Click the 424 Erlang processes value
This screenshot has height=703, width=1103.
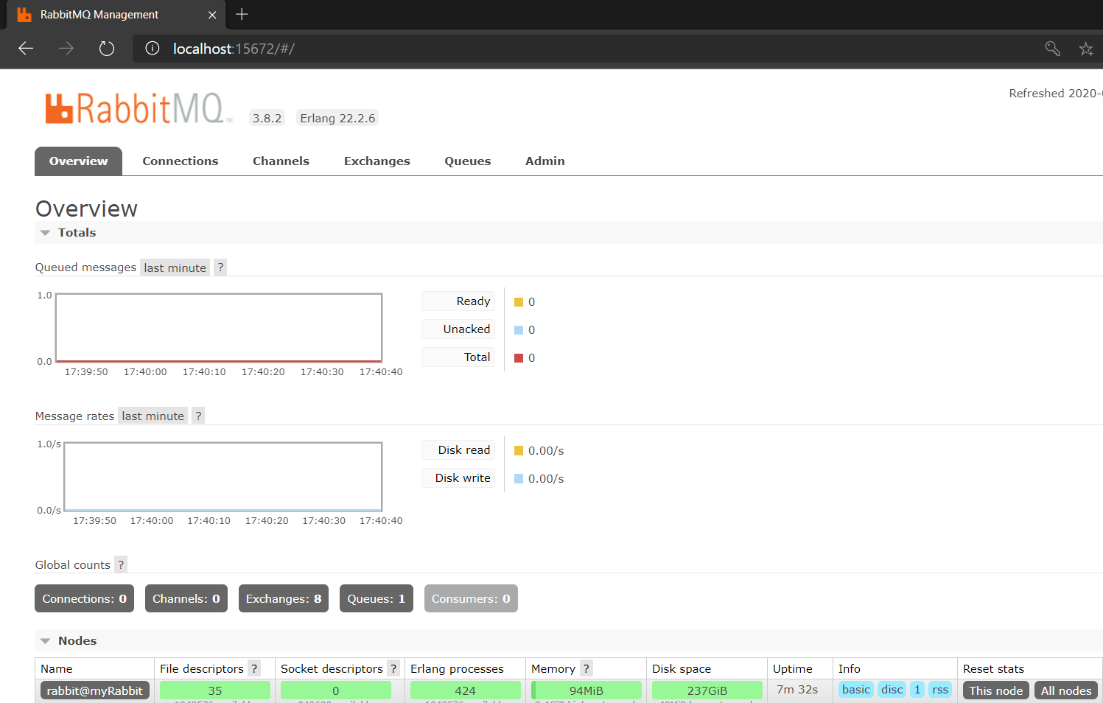465,690
